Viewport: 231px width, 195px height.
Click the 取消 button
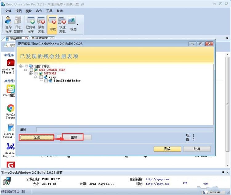[197, 149]
